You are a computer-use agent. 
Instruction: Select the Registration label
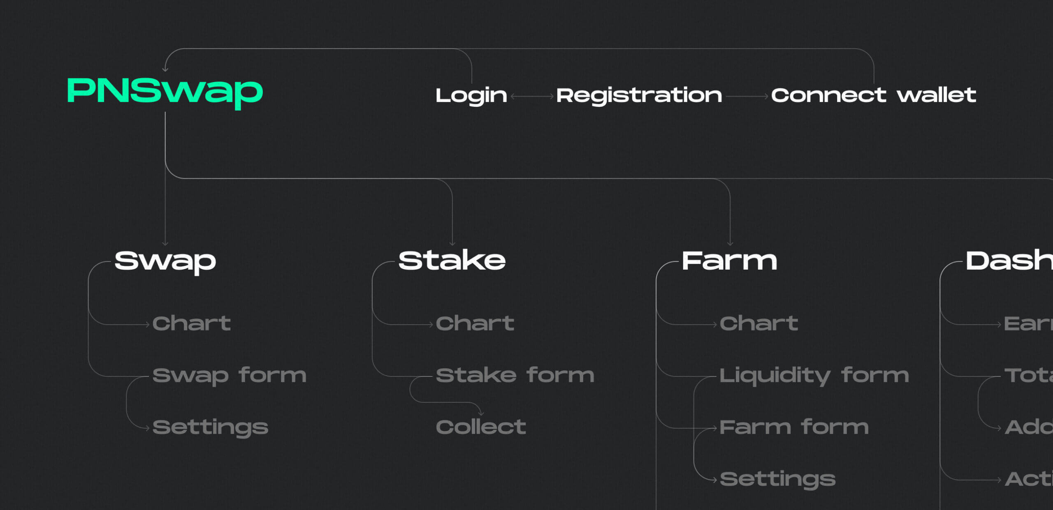[x=639, y=96]
